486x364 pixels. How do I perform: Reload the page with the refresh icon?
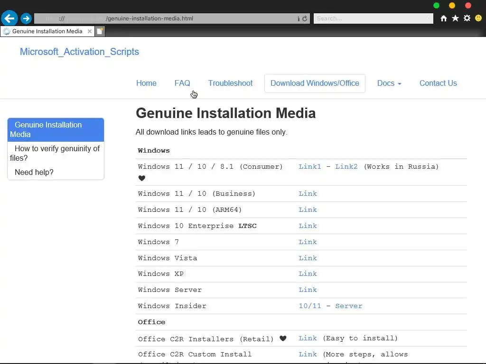[305, 18]
